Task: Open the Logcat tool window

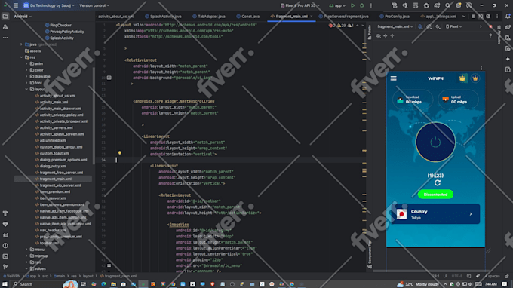Action: pos(5,235)
